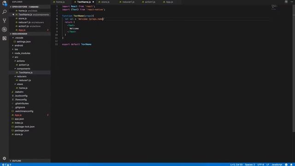This screenshot has height=166, width=295.
Task: Click the editor vertical scrollbar
Action: (294, 69)
